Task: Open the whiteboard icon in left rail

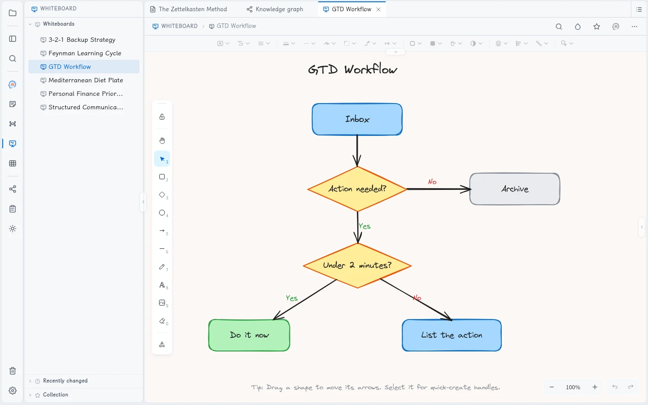Action: [x=13, y=144]
